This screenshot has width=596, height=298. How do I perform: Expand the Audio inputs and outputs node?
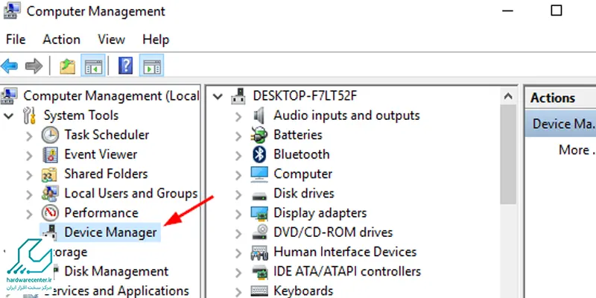click(238, 116)
